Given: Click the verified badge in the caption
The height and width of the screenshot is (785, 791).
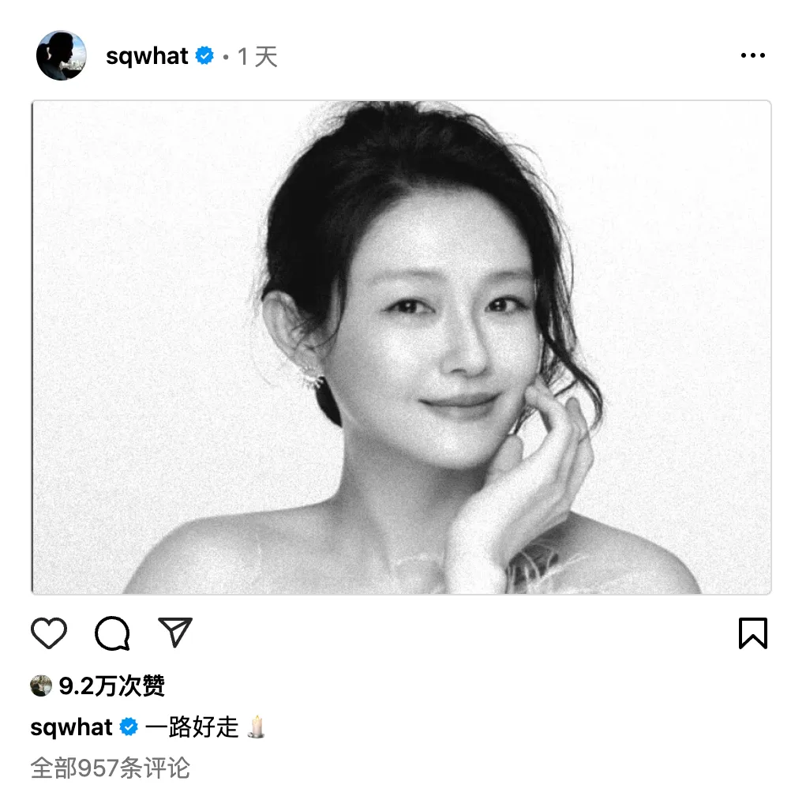Looking at the screenshot, I should coord(129,727).
